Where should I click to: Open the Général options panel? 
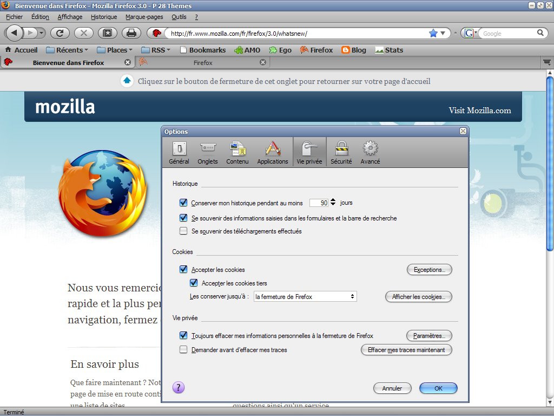[179, 152]
